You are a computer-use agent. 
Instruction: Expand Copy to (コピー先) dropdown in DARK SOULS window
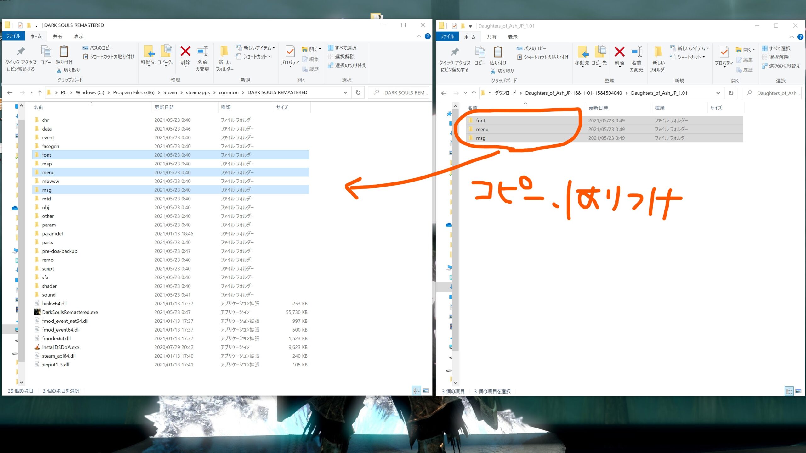(x=166, y=66)
